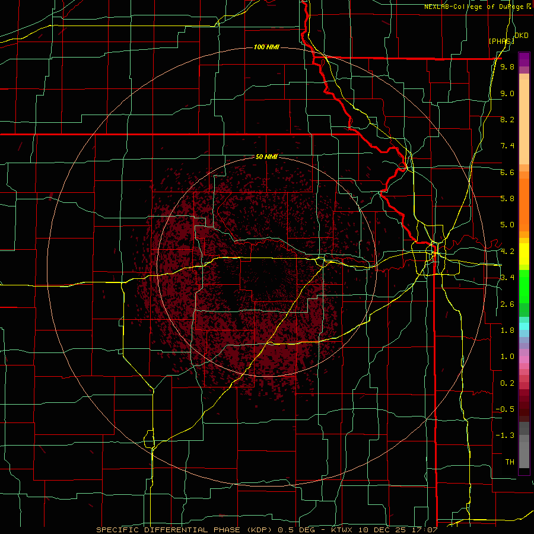Click the 1.8 value on the color scale
This screenshot has width=534, height=534.
click(x=507, y=330)
